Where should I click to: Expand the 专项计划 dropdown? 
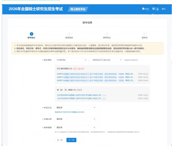(x=75, y=119)
